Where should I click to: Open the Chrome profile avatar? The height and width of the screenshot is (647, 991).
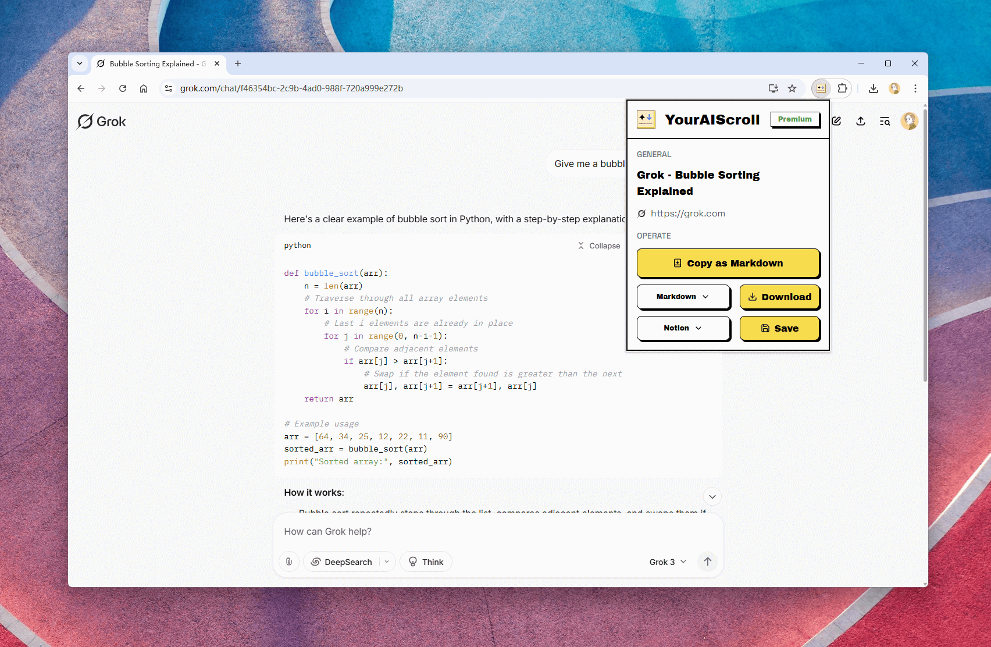[x=894, y=88]
